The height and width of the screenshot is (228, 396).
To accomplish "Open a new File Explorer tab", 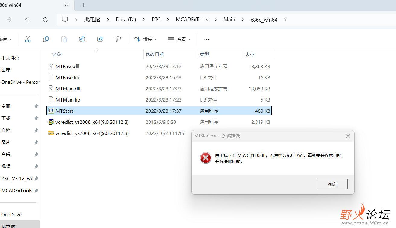I will pyautogui.click(x=83, y=5).
